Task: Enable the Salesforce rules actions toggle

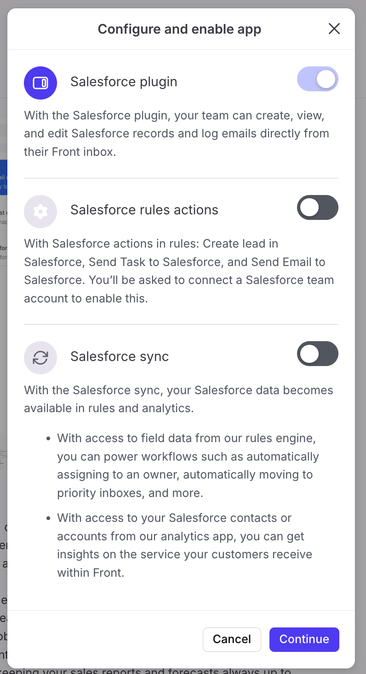Action: tap(318, 207)
